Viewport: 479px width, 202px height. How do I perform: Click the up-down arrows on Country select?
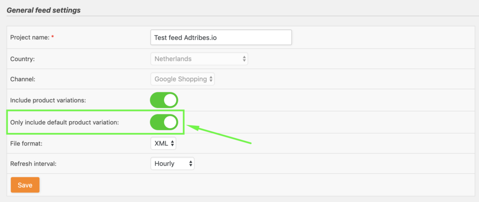pyautogui.click(x=244, y=59)
